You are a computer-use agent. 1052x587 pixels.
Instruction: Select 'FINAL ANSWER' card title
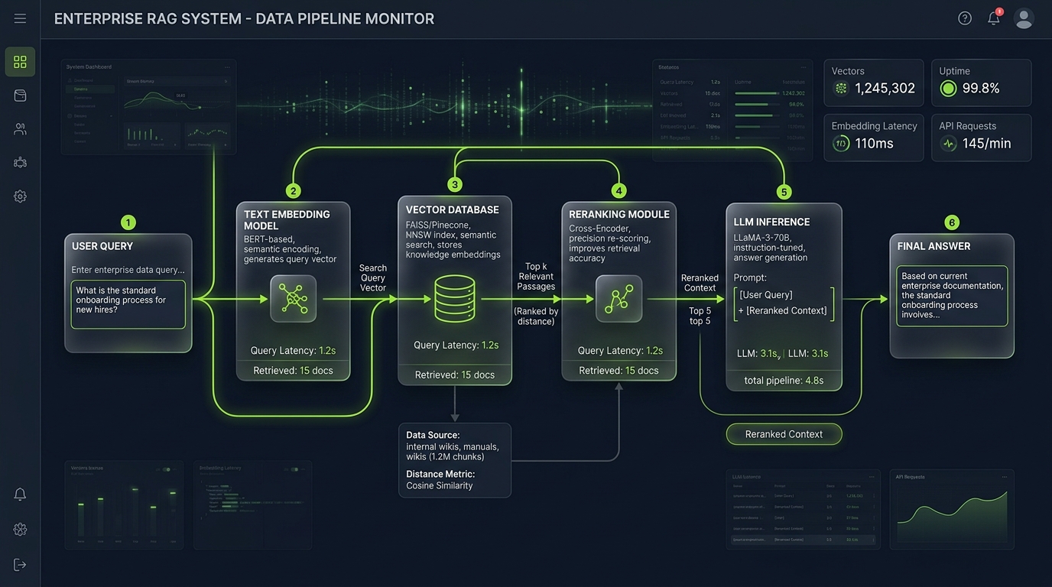[x=933, y=246]
